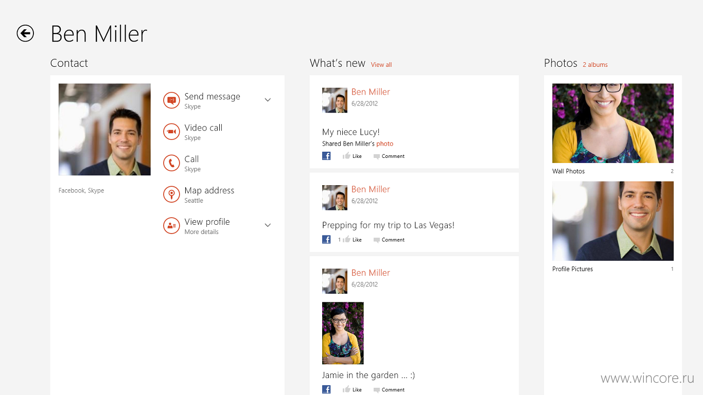Click 'Prepping for my trip to Las Vegas!' text

click(x=388, y=225)
